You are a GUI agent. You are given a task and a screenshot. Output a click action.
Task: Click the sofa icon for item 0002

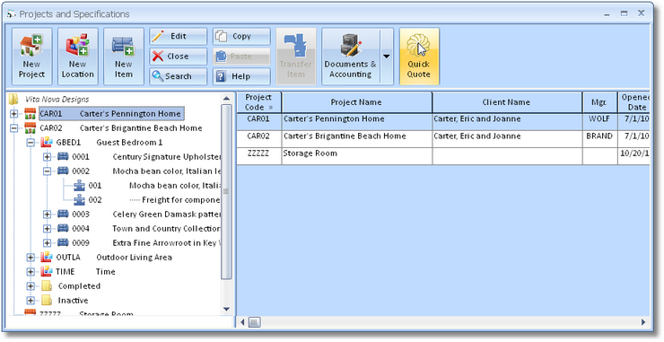[x=63, y=171]
